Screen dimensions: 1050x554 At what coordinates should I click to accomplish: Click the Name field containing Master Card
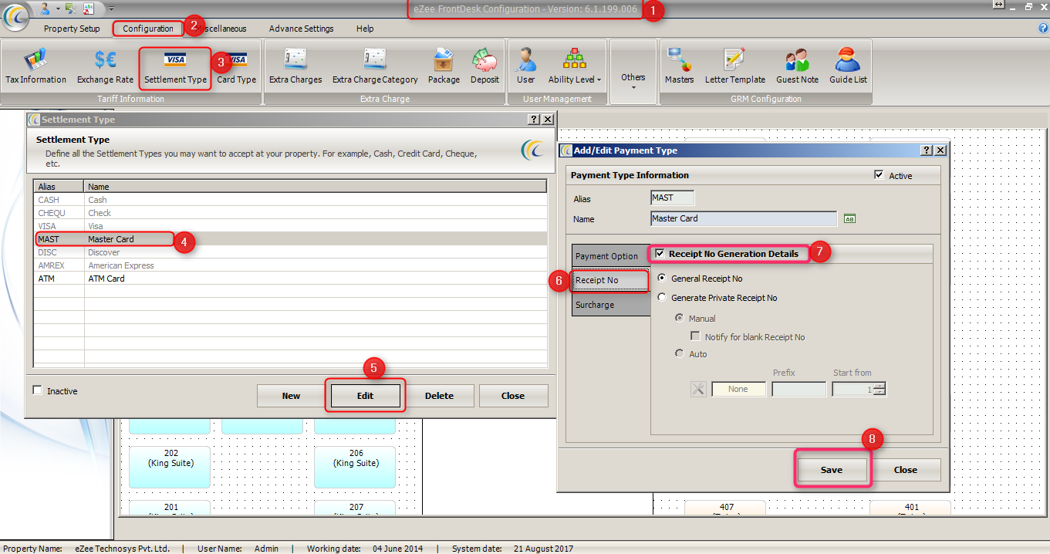[744, 219]
